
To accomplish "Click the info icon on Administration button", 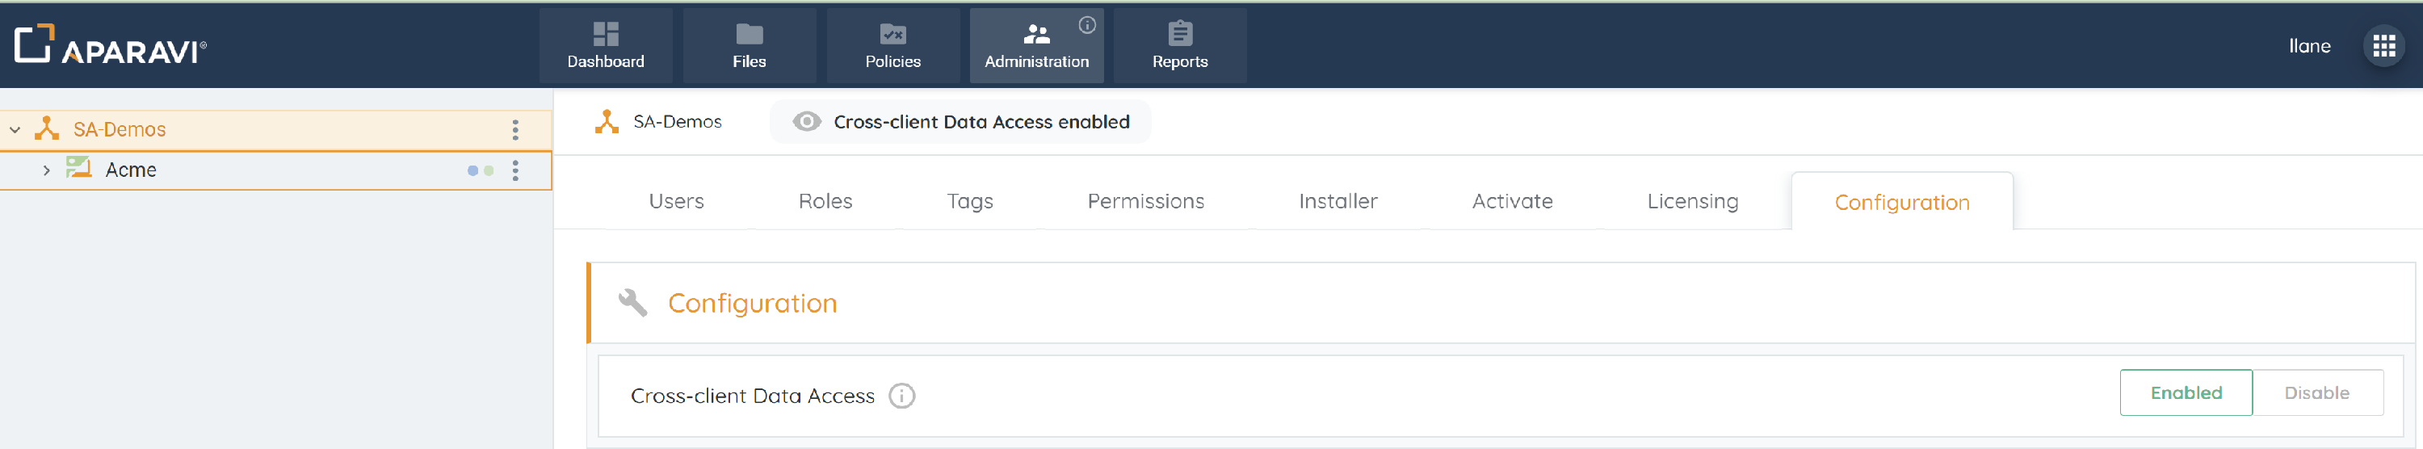I will click(1086, 25).
